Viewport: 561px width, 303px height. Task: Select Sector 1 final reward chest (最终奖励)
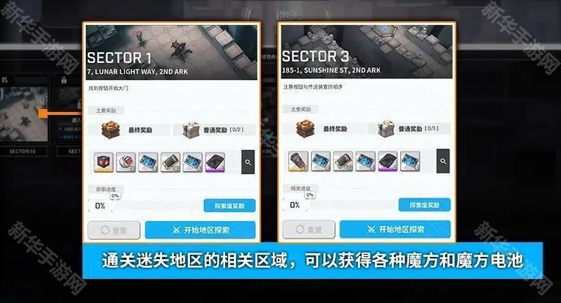click(x=129, y=130)
